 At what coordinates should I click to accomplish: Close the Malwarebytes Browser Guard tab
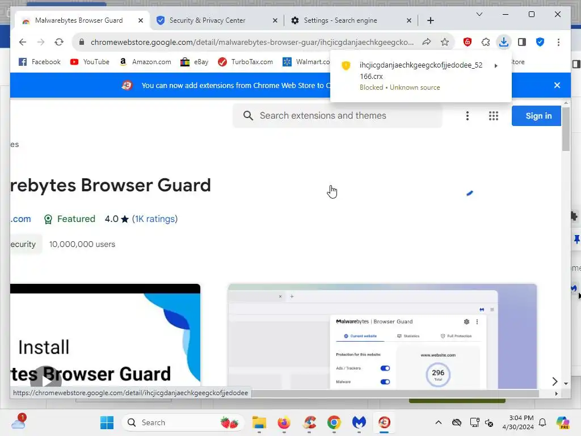pyautogui.click(x=141, y=20)
